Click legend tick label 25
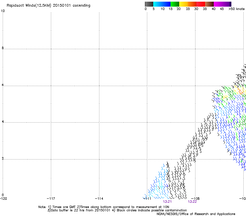 188,9
